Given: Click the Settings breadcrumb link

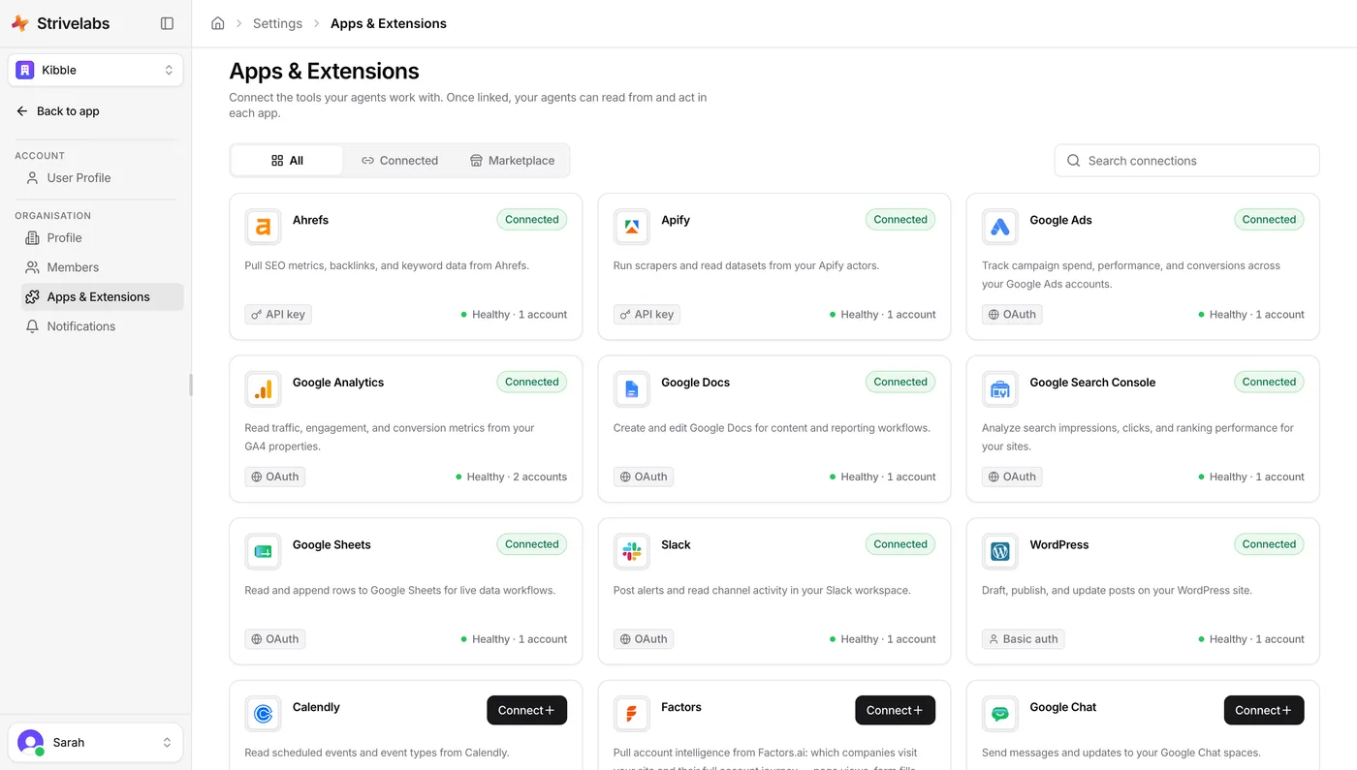Looking at the screenshot, I should coord(277,23).
